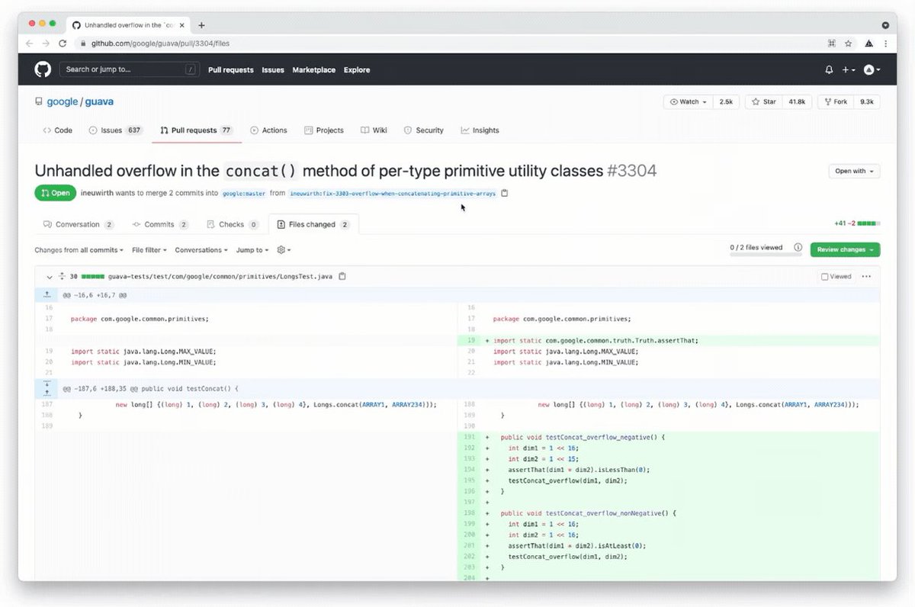Focus the Search or jump to field
915x607 pixels.
(130, 69)
